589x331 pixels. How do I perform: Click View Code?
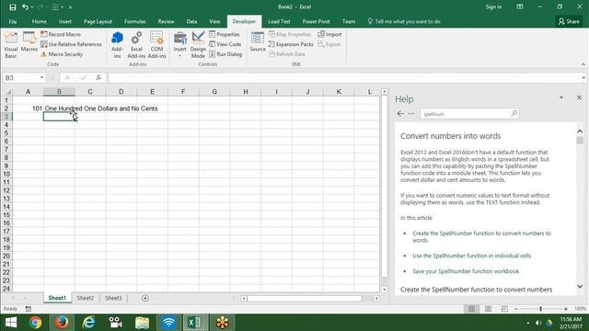[x=225, y=44]
